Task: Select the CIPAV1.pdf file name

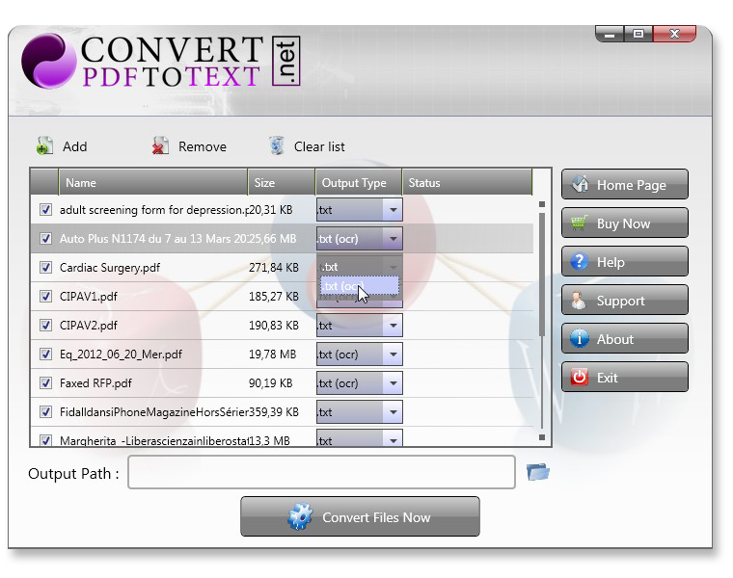Action: pos(89,297)
